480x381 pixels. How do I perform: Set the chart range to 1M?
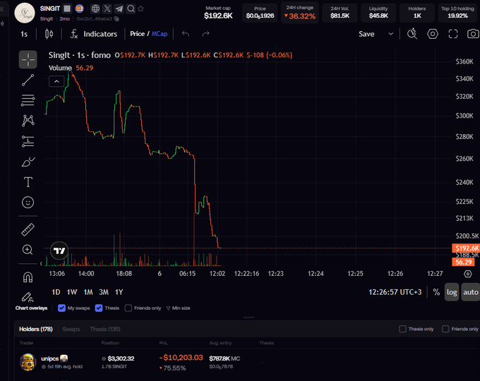(88, 292)
